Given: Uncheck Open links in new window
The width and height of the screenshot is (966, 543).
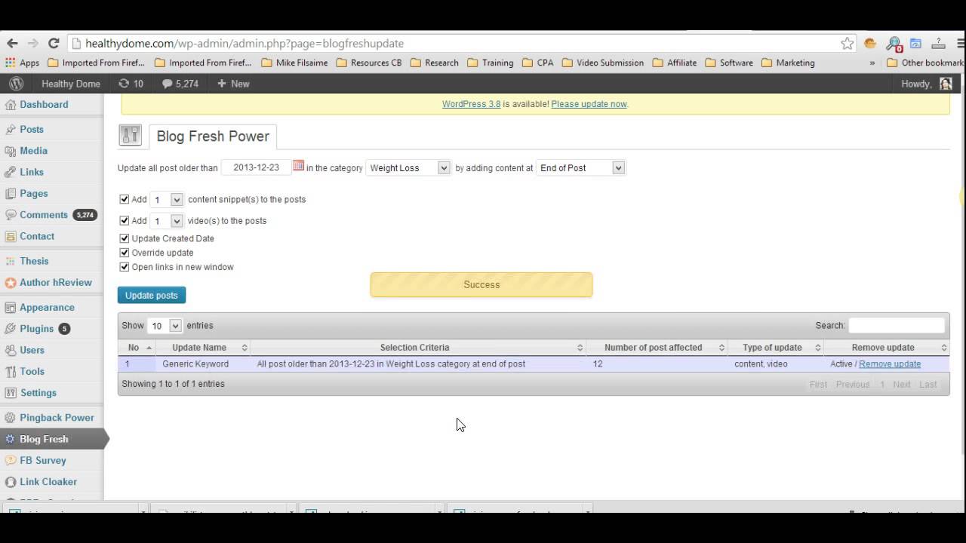Looking at the screenshot, I should click(x=125, y=267).
